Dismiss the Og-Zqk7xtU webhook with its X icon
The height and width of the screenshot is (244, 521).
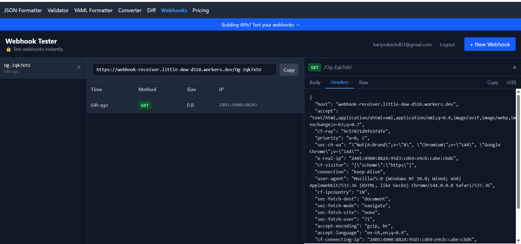pyautogui.click(x=79, y=67)
